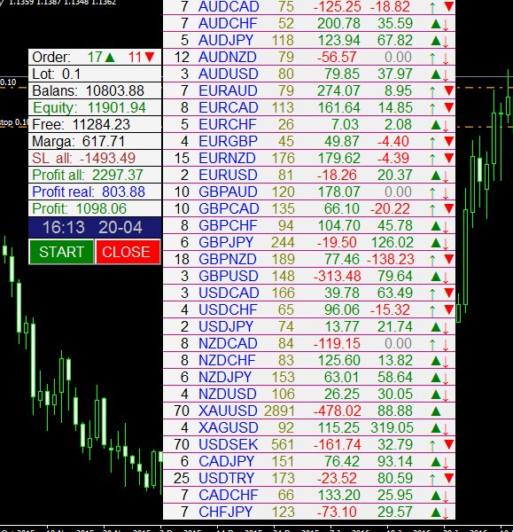Viewport: 513px width, 532px height.
Task: Click the thin up arrow on the GBPAUD row
Action: (x=432, y=192)
